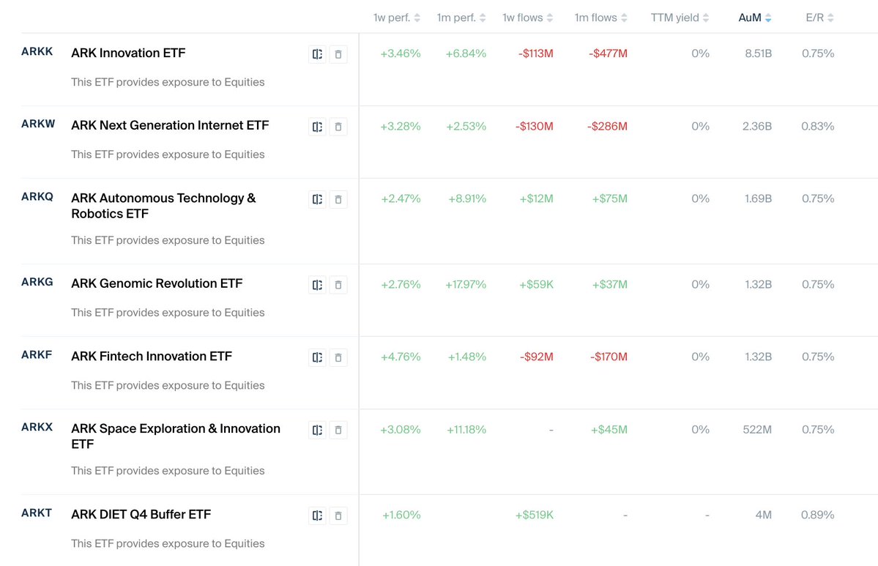Toggle the AuM column sort order
This screenshot has height=566, width=878.
(754, 18)
